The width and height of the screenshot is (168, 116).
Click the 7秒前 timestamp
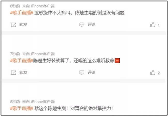(15, 54)
